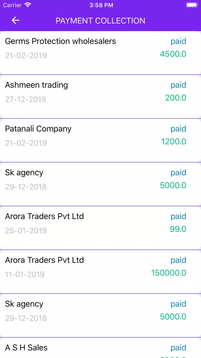The width and height of the screenshot is (201, 358).
Task: Select the 99.0 amount for Arora Traders
Action: pos(178,229)
